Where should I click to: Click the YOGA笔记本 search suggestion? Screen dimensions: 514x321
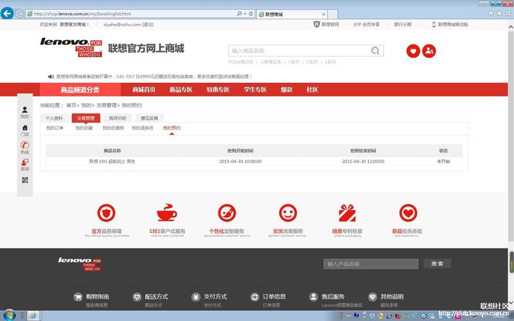pyautogui.click(x=240, y=62)
